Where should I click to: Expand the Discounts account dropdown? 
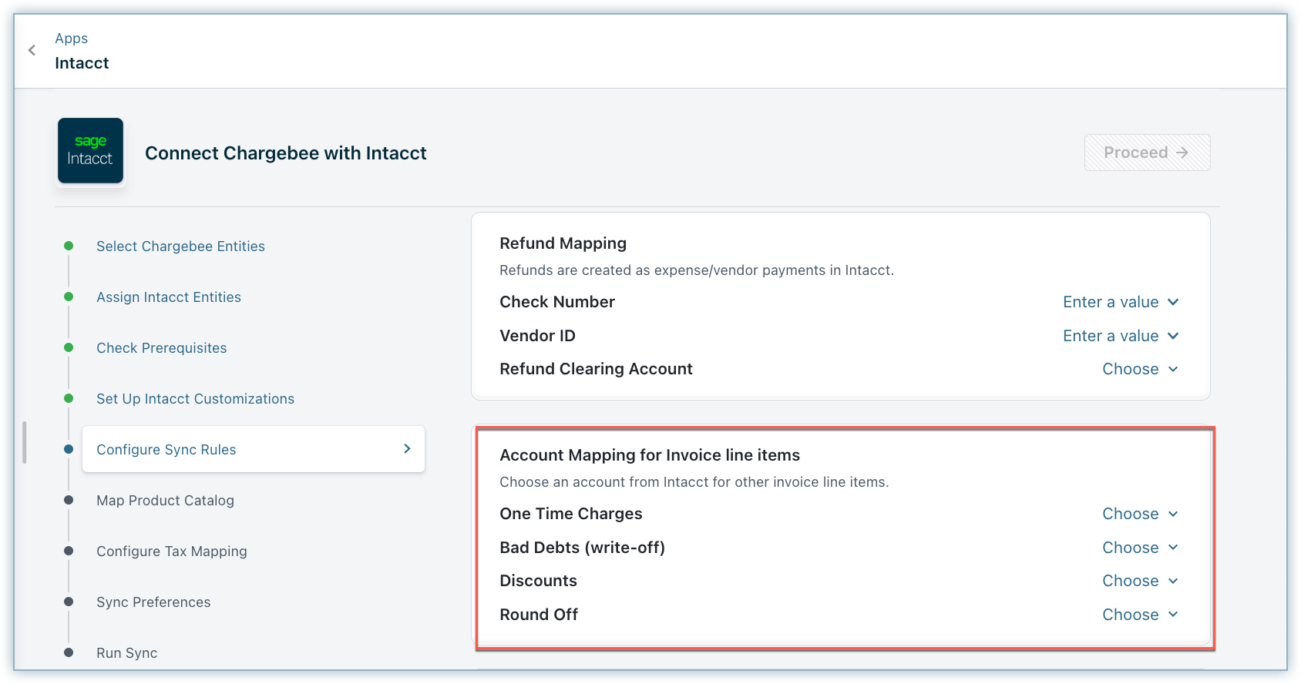coord(1139,581)
